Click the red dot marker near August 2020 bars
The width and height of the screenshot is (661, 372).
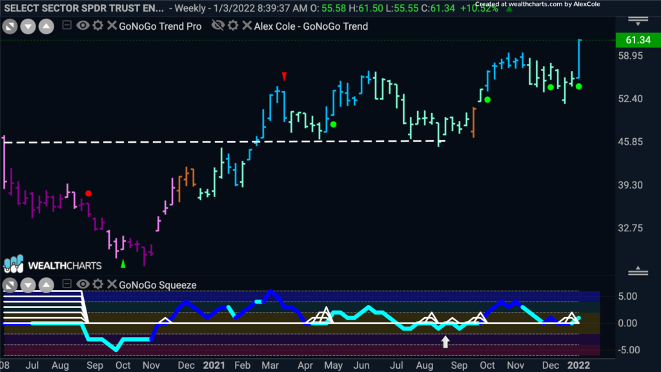click(88, 194)
